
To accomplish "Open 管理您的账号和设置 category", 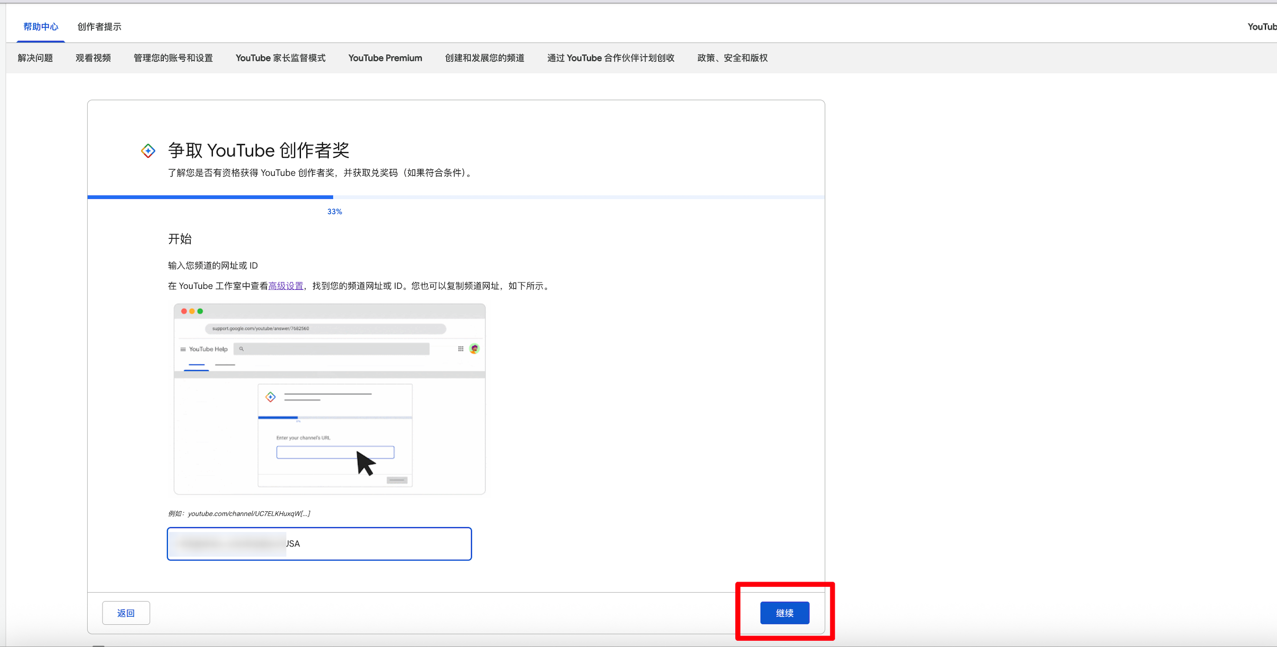I will 173,58.
